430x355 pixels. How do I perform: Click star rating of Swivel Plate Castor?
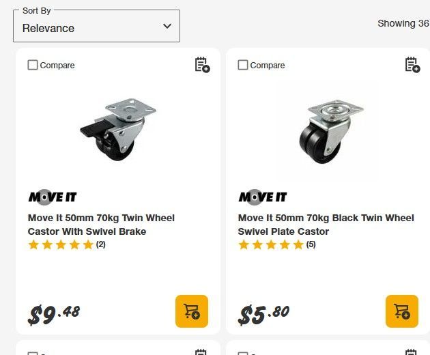270,245
